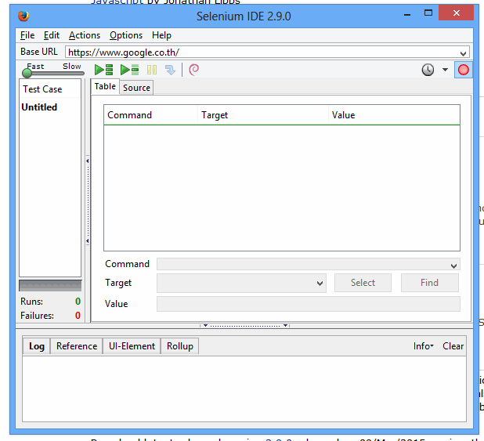
Task: Click the Step icon
Action: coord(170,70)
